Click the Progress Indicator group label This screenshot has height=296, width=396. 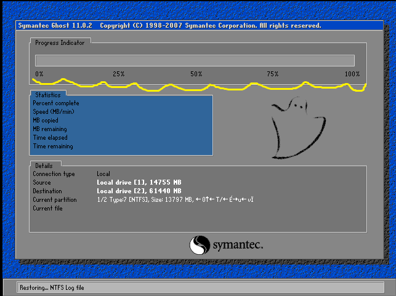tap(60, 42)
